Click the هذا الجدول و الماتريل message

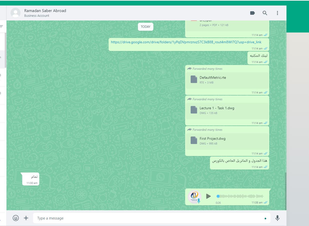pyautogui.click(x=239, y=163)
